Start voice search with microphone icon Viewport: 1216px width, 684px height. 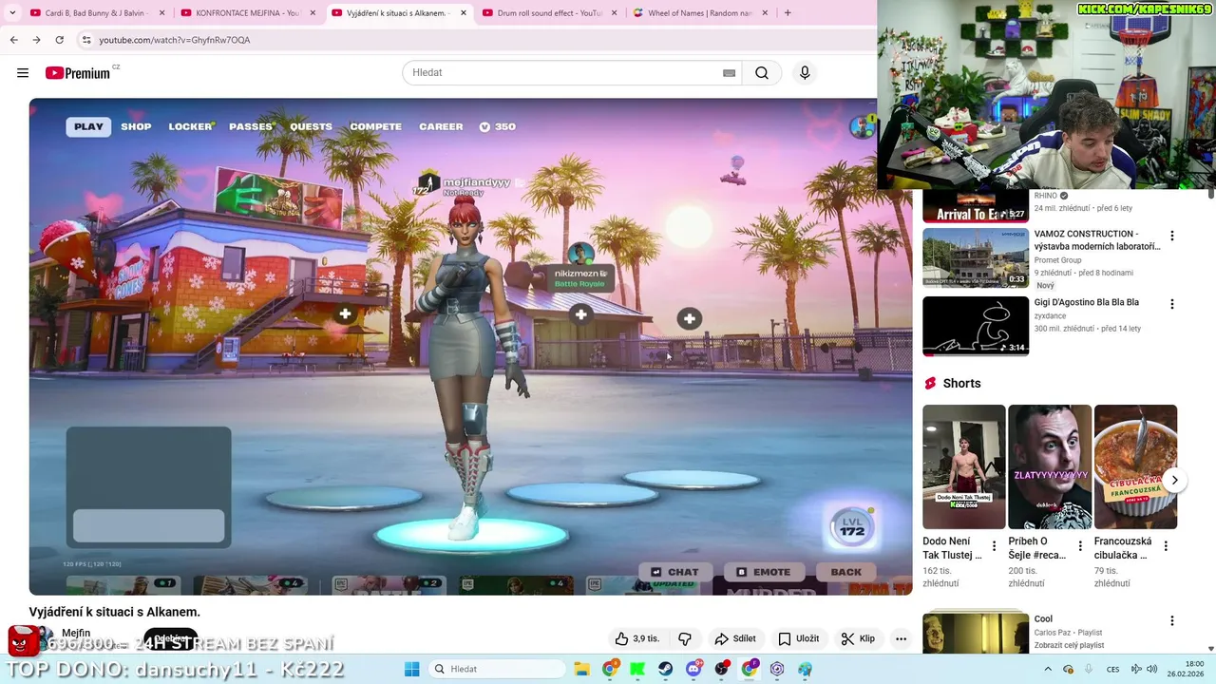coord(805,73)
